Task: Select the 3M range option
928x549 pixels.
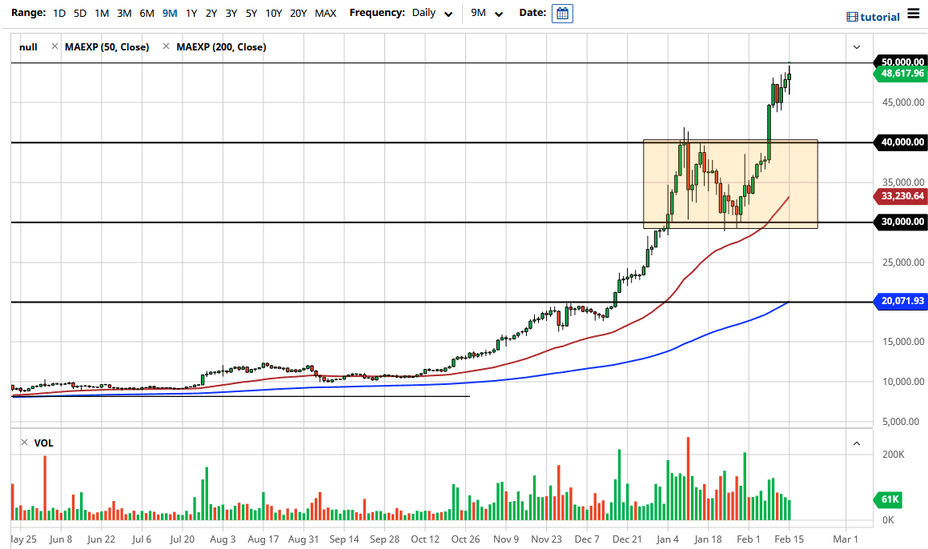Action: tap(124, 13)
